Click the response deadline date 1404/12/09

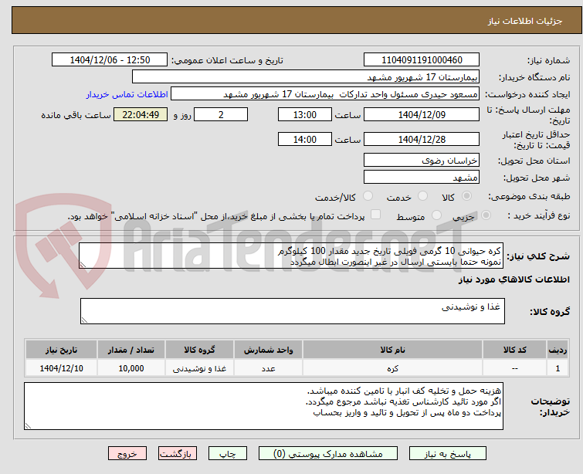(422, 114)
